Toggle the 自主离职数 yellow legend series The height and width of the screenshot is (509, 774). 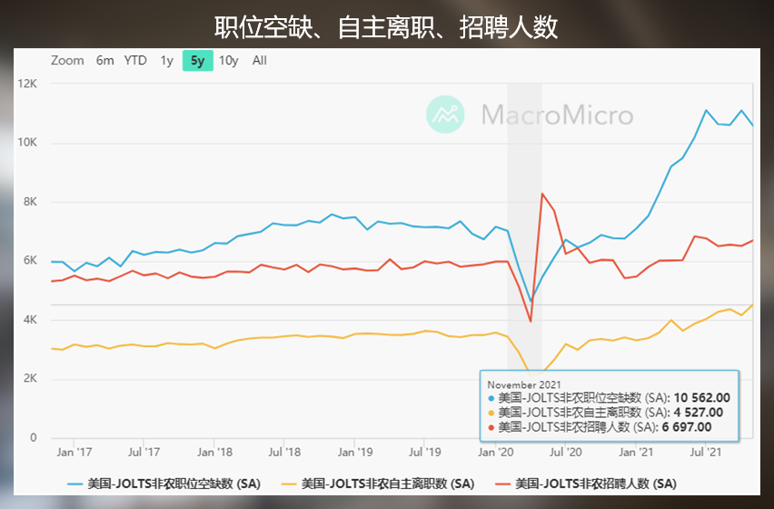(378, 484)
